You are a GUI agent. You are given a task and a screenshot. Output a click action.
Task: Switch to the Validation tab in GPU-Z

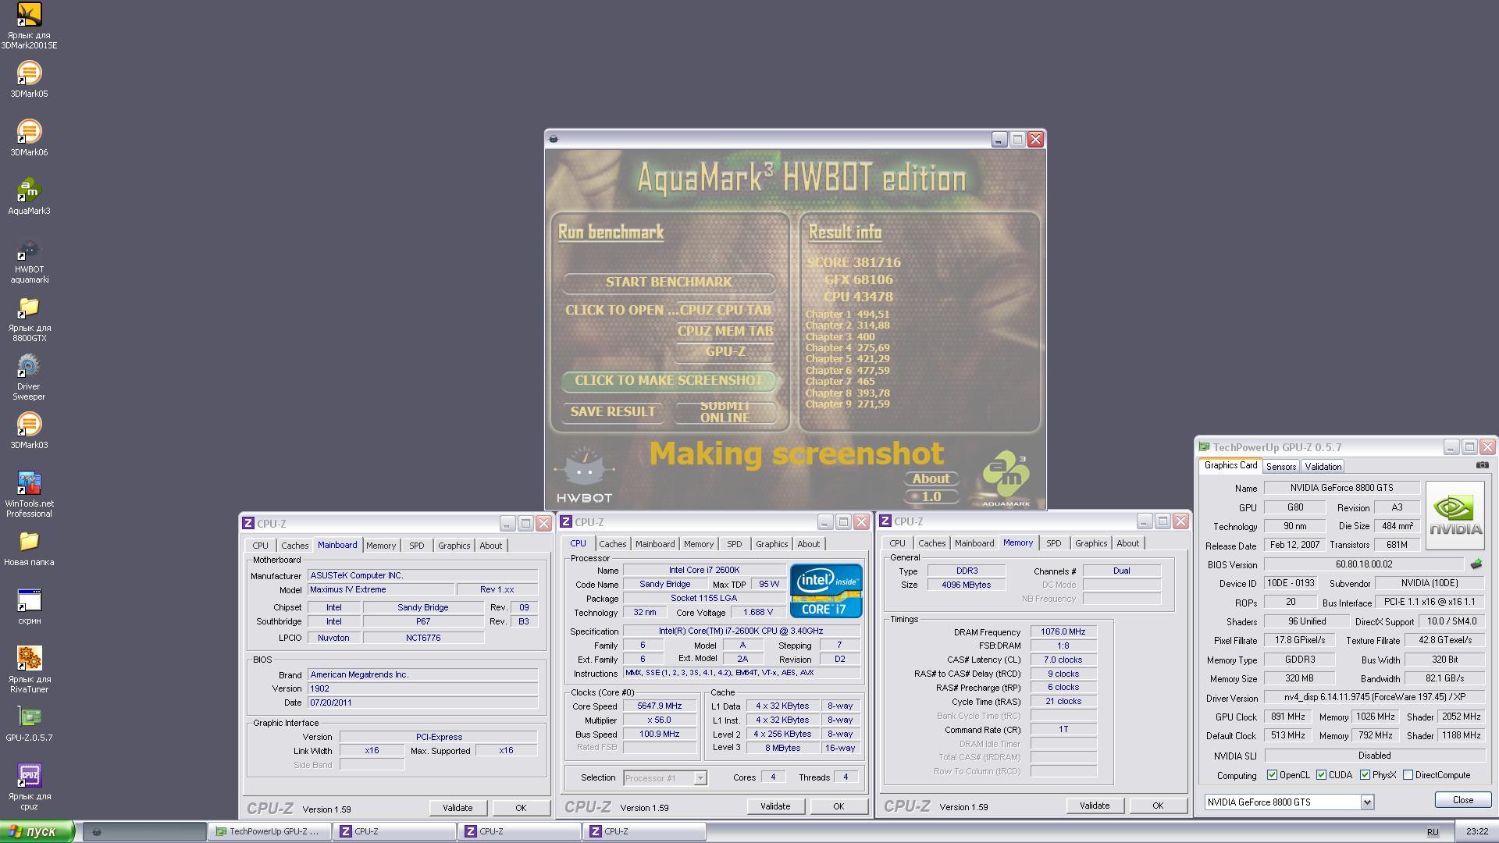(1323, 466)
